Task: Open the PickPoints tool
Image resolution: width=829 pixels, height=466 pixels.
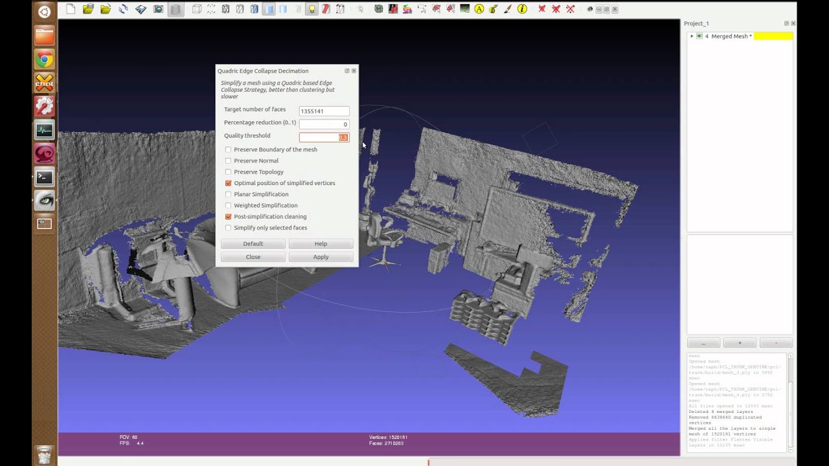Action: pos(392,9)
